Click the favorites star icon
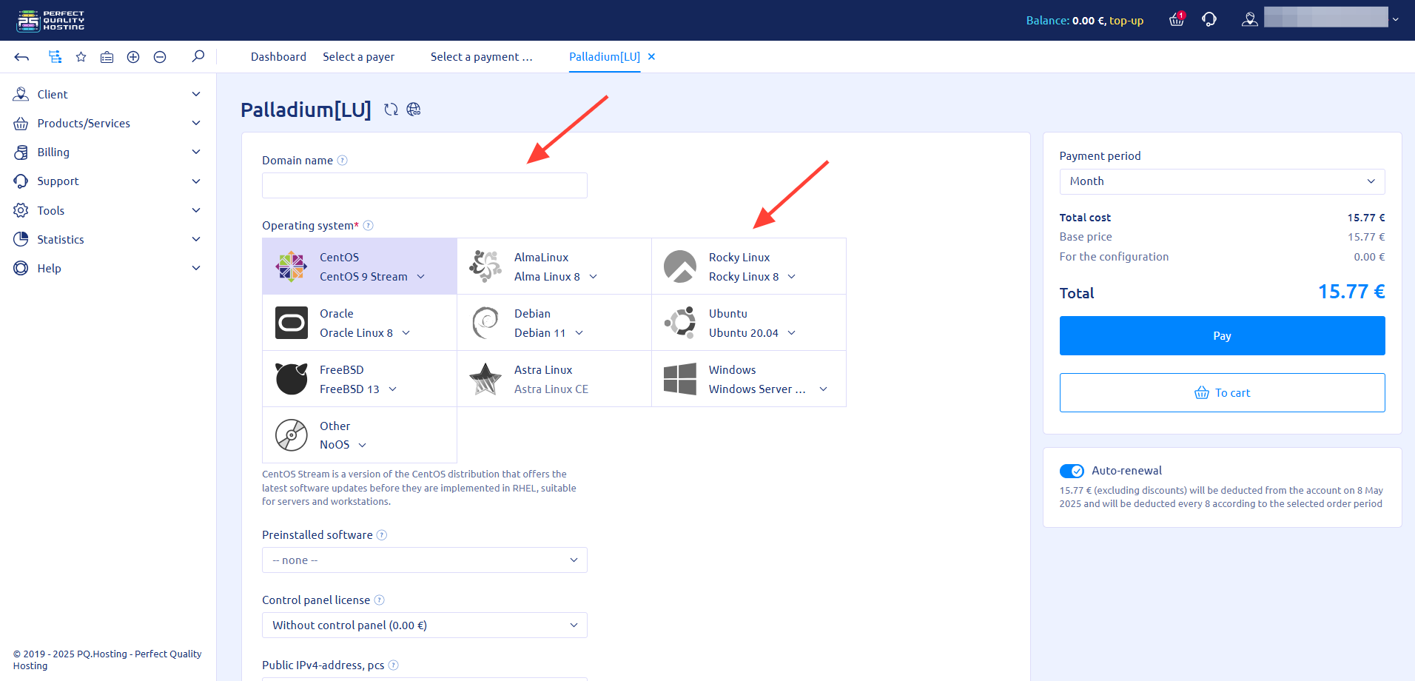1415x681 pixels. point(81,57)
